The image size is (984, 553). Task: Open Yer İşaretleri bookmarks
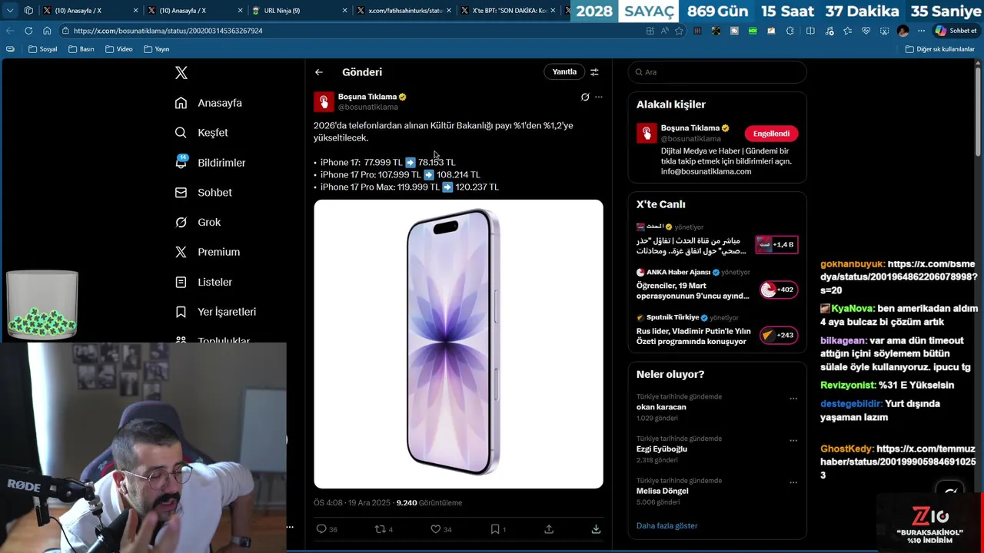[x=215, y=312]
